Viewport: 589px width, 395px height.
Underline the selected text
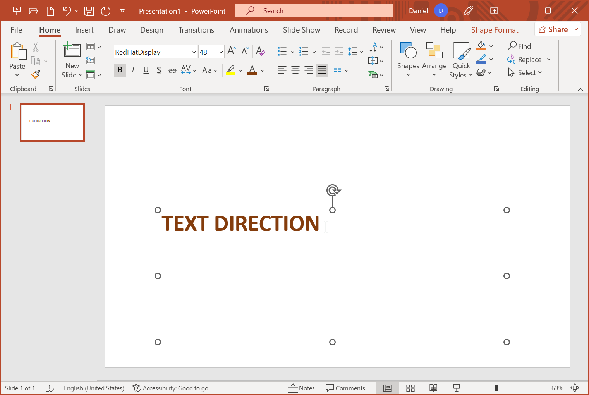point(146,70)
